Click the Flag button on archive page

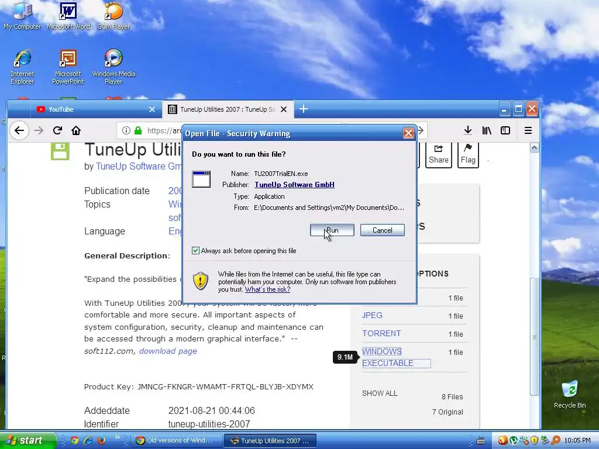coord(468,155)
